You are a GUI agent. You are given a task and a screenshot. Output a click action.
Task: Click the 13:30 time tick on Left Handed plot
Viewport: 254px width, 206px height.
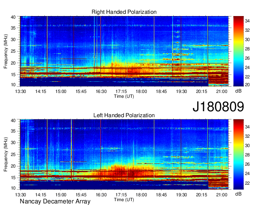[21, 195]
